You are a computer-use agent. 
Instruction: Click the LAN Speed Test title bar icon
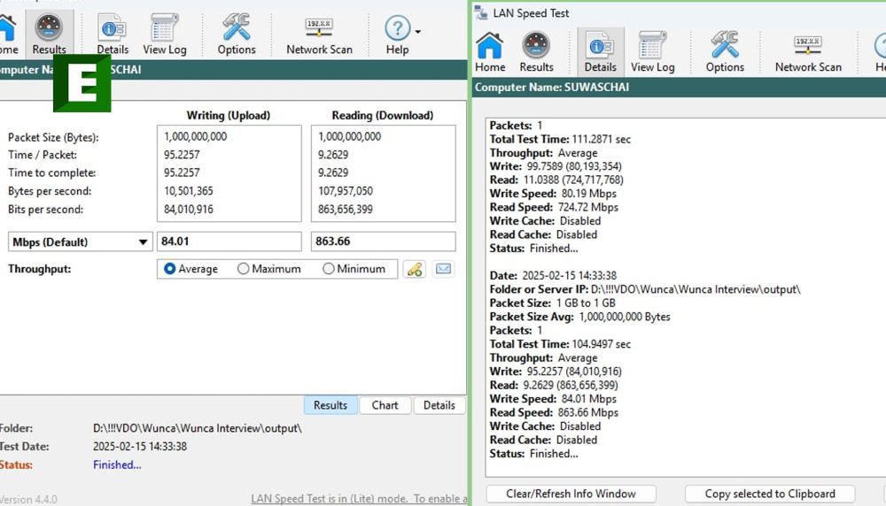pos(481,13)
